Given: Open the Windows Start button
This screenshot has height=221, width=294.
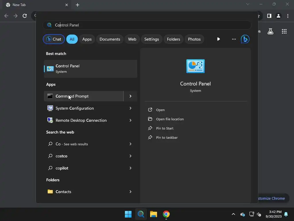Looking at the screenshot, I should point(128,214).
